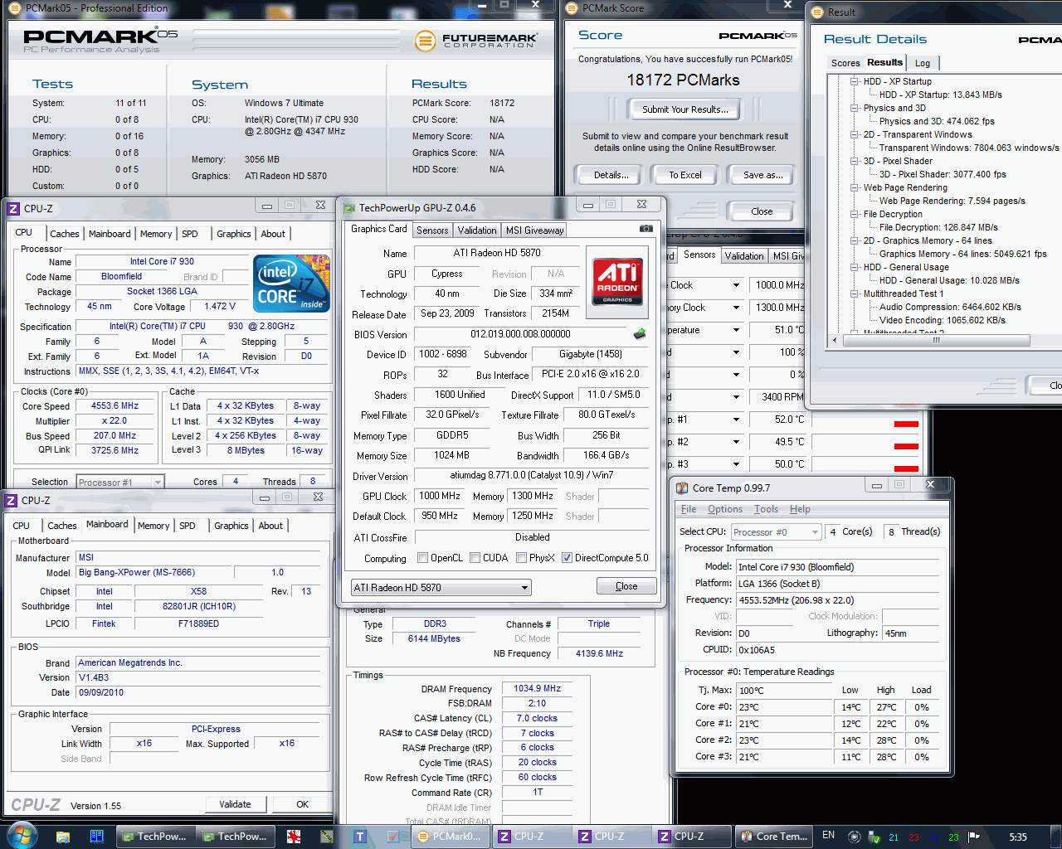Open the Log tab in Result window
Viewport: 1062px width, 849px height.
click(923, 63)
